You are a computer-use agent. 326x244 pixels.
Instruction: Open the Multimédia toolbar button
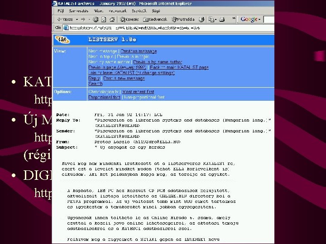click(183, 19)
